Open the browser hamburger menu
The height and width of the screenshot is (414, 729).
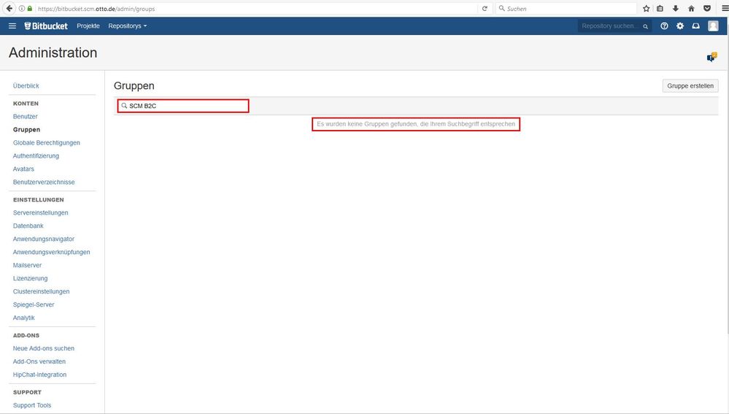coord(725,8)
